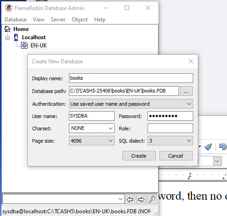The width and height of the screenshot is (227, 216).
Task: Minimize the FlameRobin window
Action: 106,8
